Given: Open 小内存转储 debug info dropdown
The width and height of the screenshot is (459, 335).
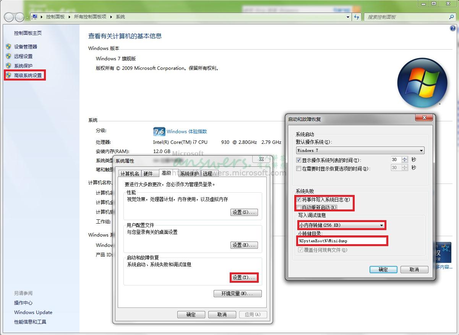Looking at the screenshot, I should pyautogui.click(x=341, y=225).
